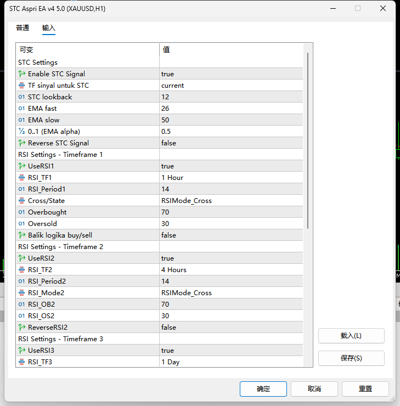Click the enum icon beside Cross/State
The image size is (400, 406).
(x=22, y=201)
